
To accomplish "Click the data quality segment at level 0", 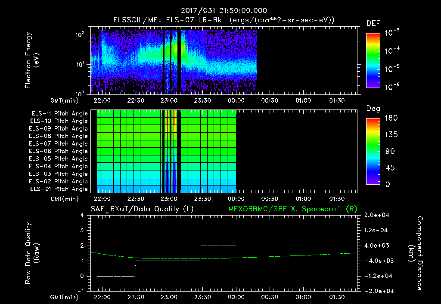I will click(116, 276).
